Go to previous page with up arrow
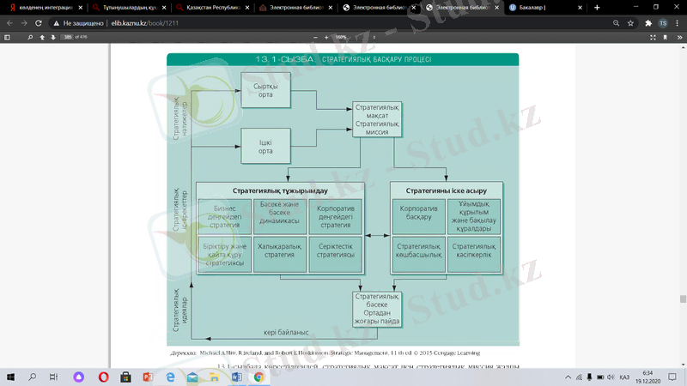The width and height of the screenshot is (687, 386). [x=42, y=38]
